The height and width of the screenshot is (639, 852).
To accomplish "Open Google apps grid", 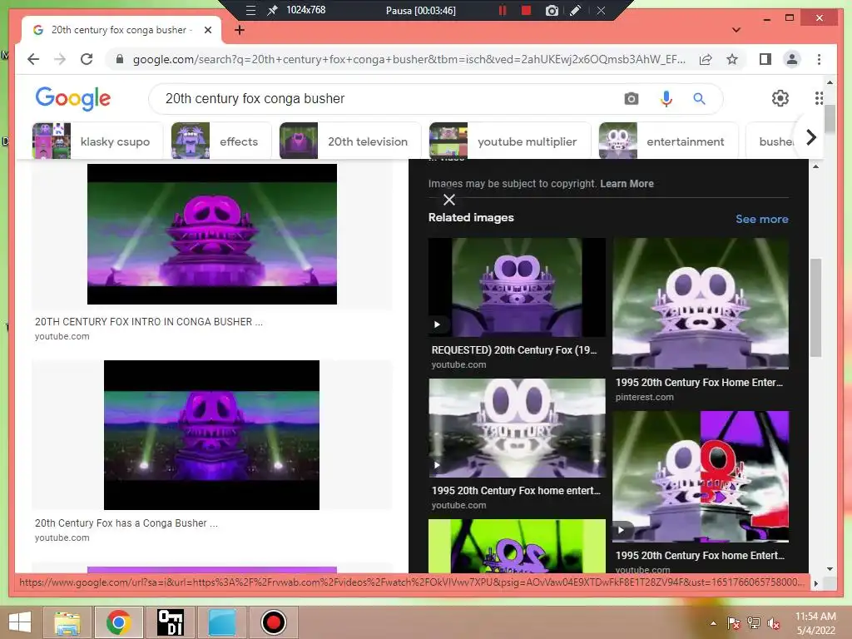I will click(819, 98).
